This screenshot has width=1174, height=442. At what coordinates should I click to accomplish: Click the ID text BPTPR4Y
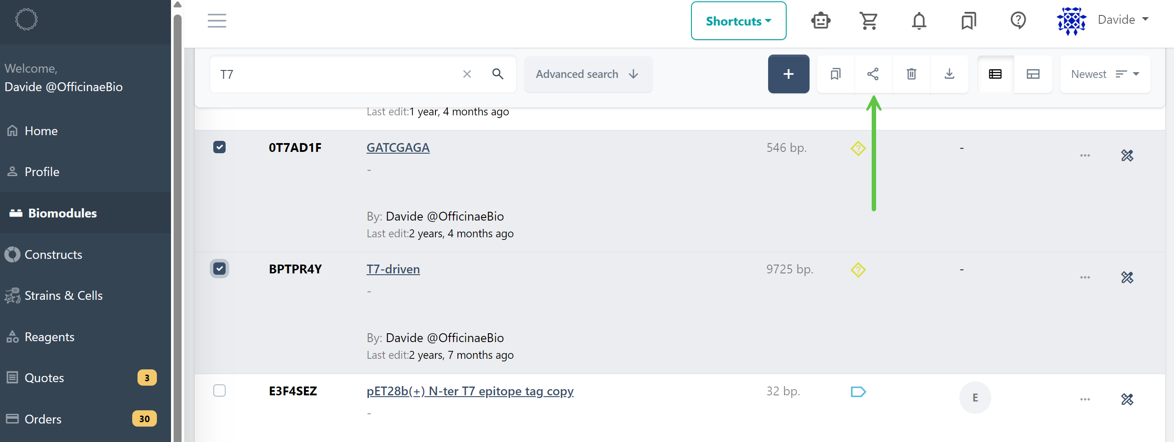tap(295, 269)
